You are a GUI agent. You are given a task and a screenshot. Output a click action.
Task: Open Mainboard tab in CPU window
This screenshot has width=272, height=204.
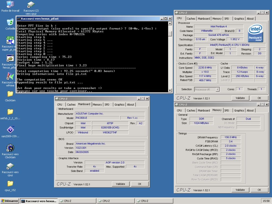pyautogui.click(x=204, y=19)
